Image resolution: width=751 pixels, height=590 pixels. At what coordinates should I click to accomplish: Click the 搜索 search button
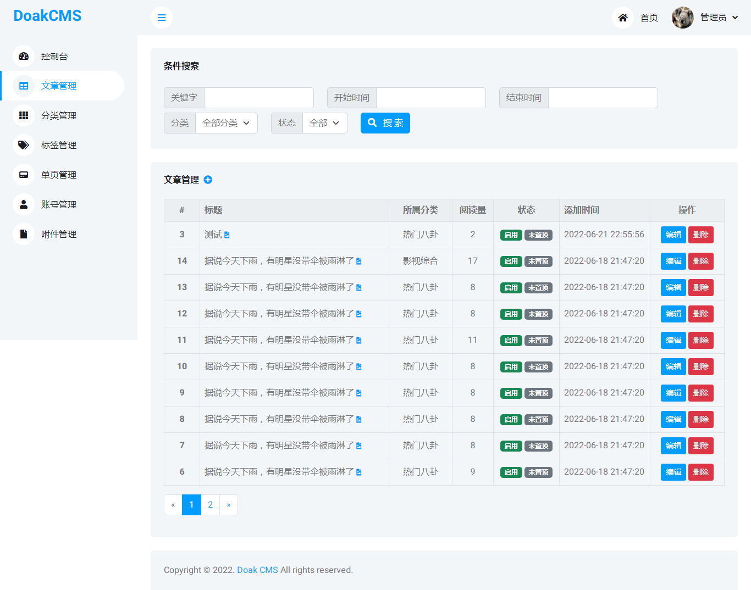point(385,123)
